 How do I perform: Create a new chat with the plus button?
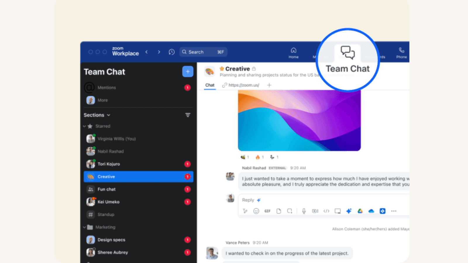point(187,71)
